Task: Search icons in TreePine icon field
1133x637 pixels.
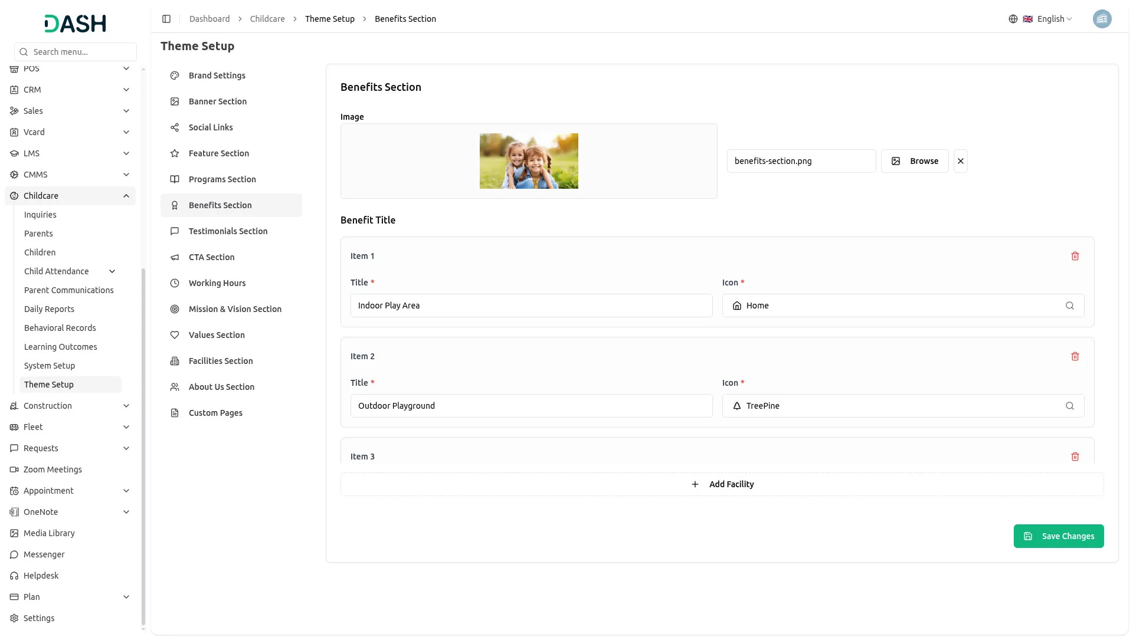Action: [1069, 406]
